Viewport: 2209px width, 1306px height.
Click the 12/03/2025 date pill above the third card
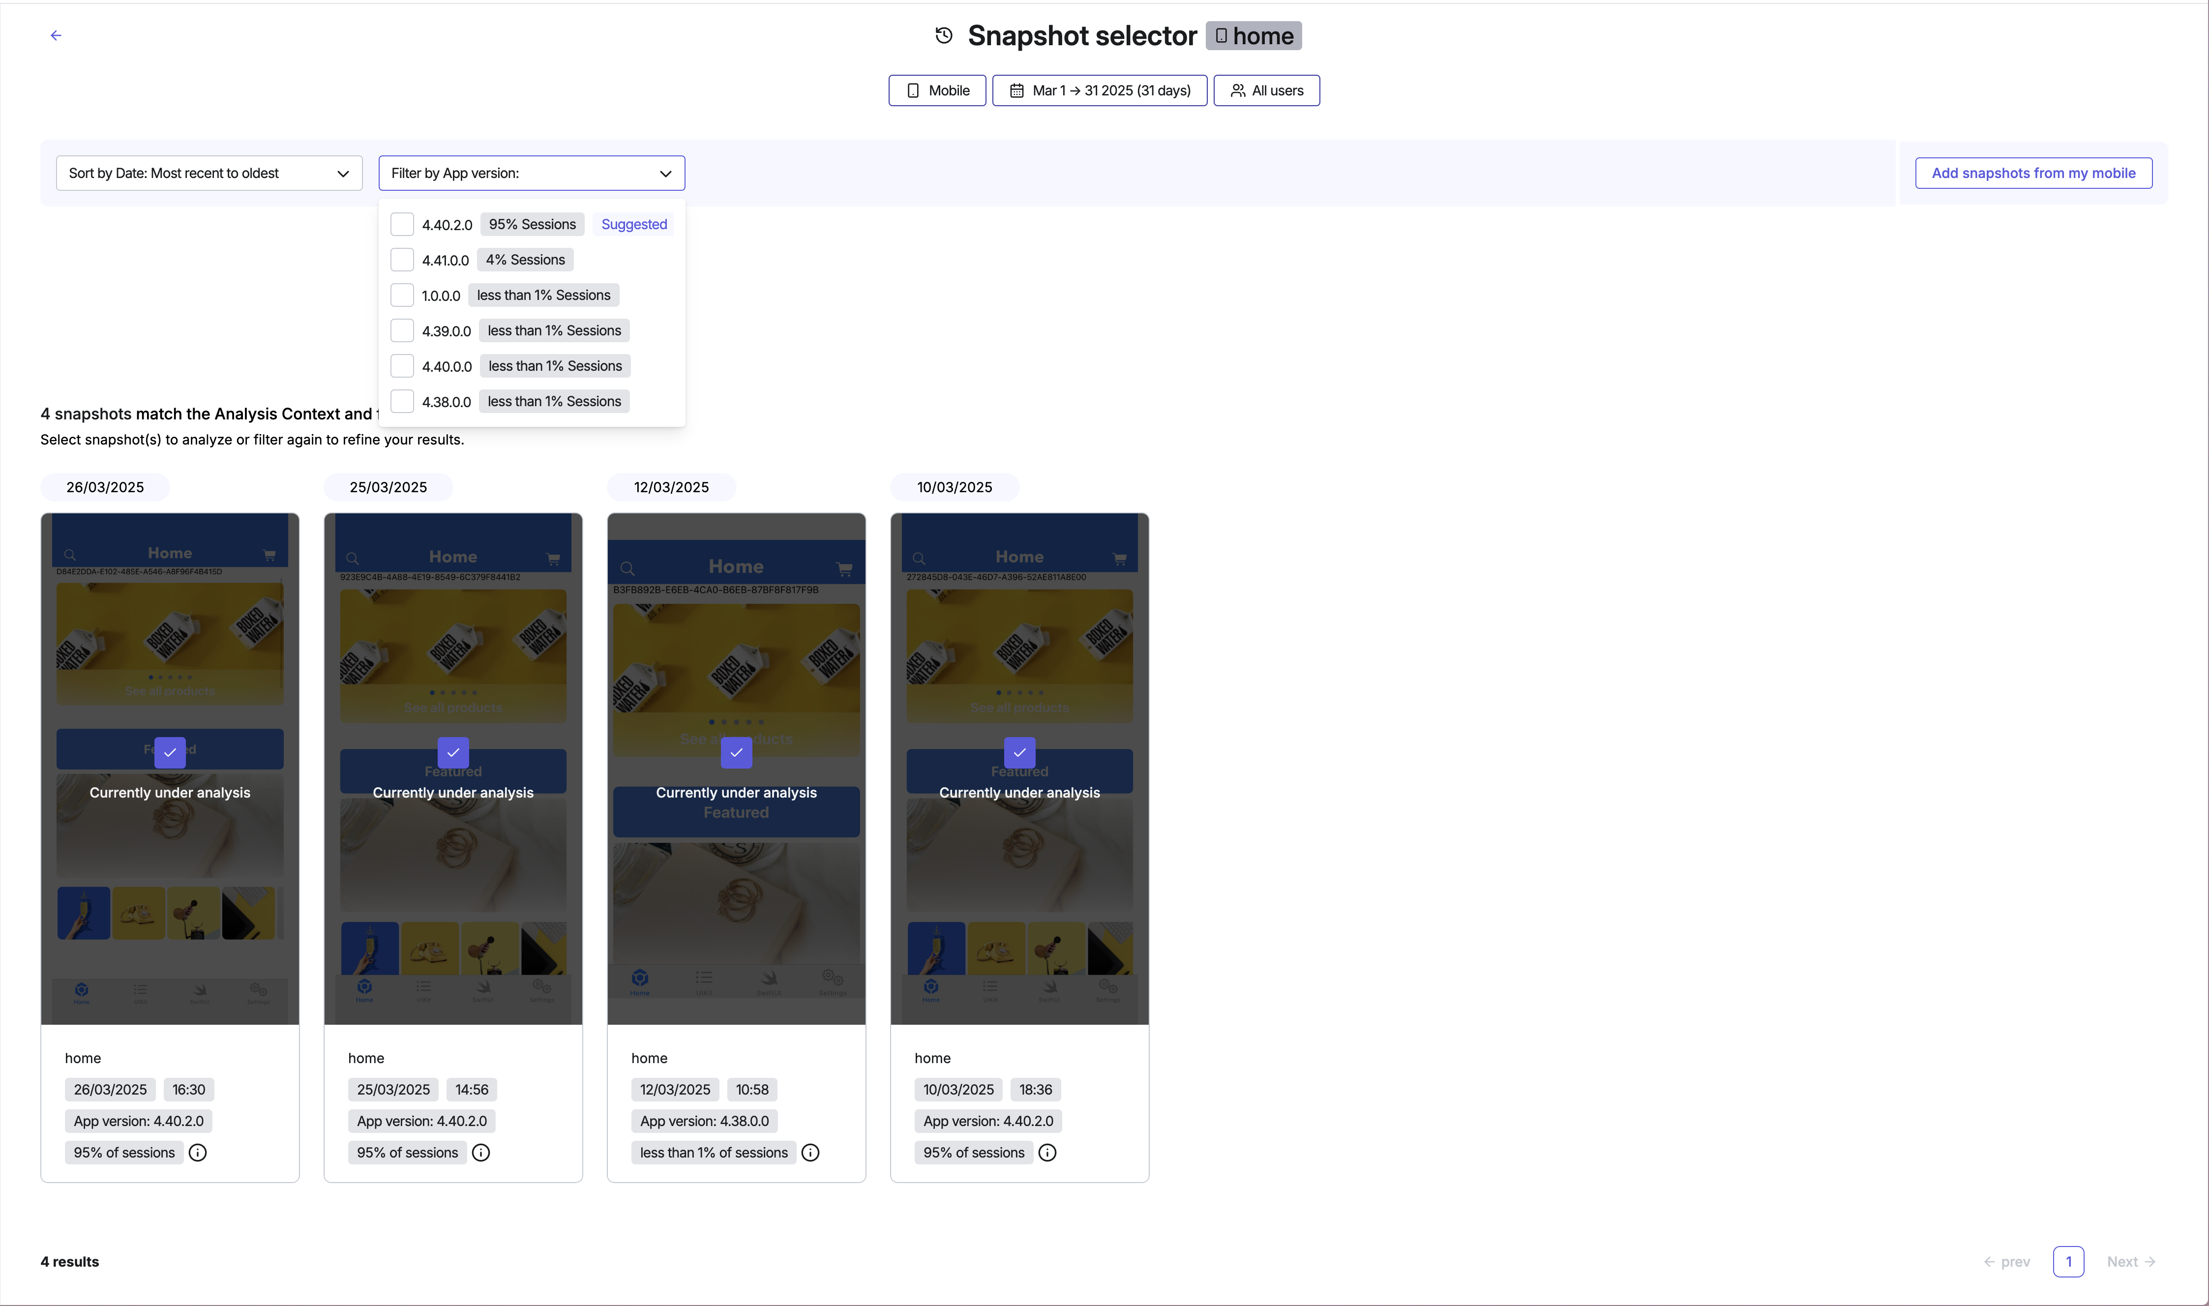[x=671, y=488]
